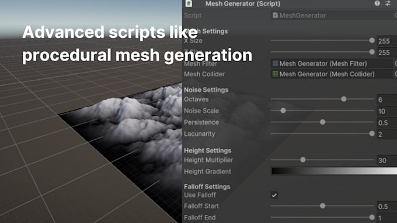The height and width of the screenshot is (223, 397).
Task: Click the Mesh Generator script component icon
Action: tap(189, 3)
